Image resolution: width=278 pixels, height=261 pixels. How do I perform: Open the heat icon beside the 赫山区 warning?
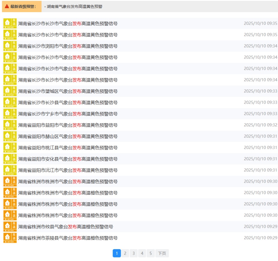point(10,136)
